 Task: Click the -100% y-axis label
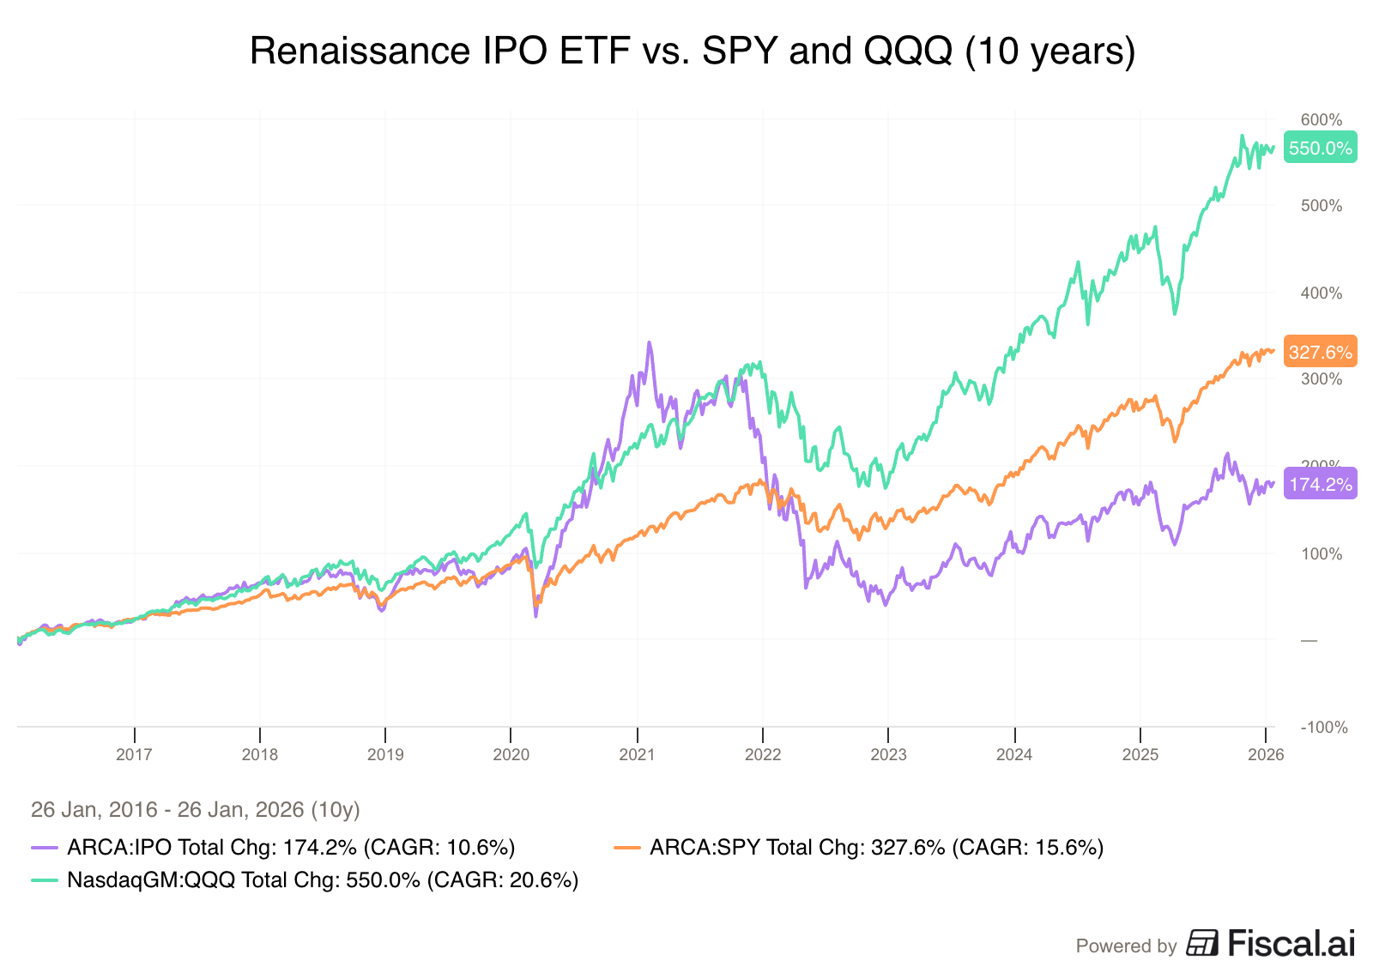pos(1324,728)
